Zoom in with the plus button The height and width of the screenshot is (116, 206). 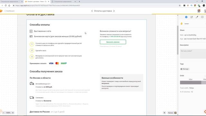(x=13, y=113)
